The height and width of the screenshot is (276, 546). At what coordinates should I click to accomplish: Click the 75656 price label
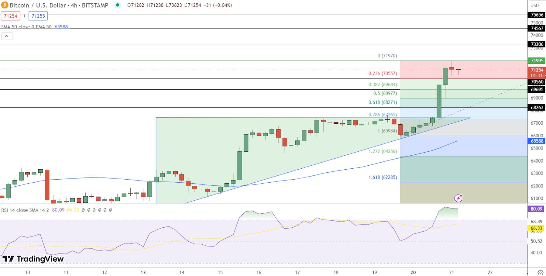537,15
